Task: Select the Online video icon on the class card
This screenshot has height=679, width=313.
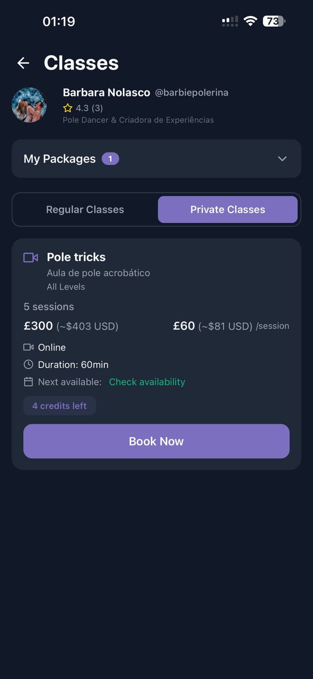Action: [x=28, y=347]
